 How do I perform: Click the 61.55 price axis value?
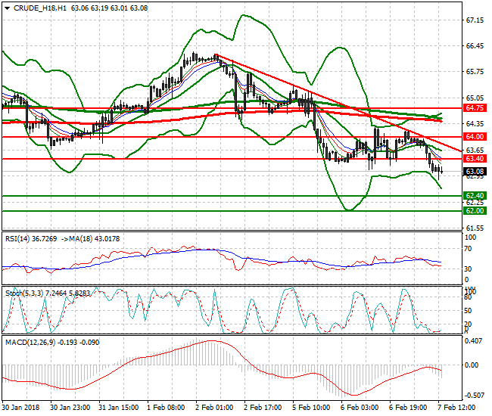(x=475, y=228)
